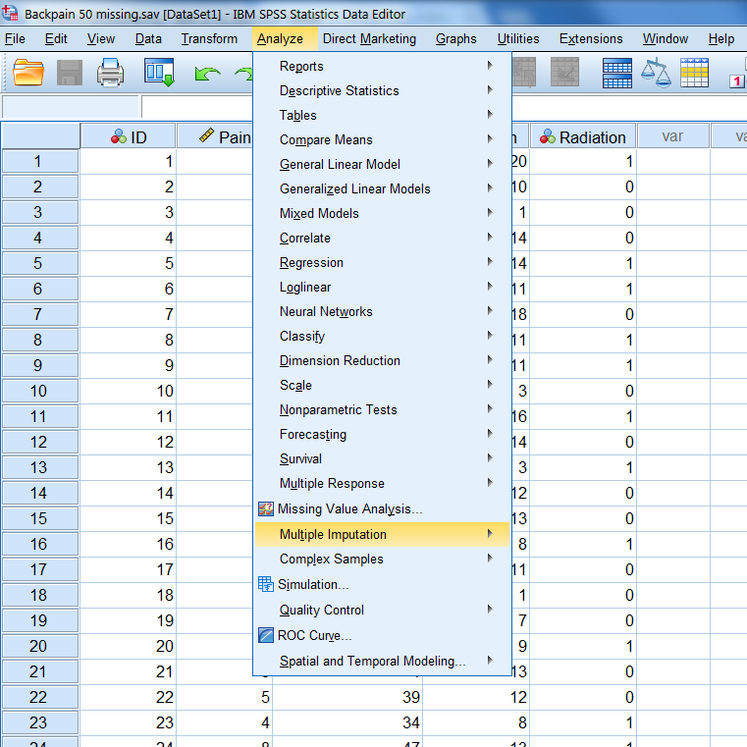Open Missing Value Analysis from the menu
The height and width of the screenshot is (747, 747).
[x=349, y=509]
